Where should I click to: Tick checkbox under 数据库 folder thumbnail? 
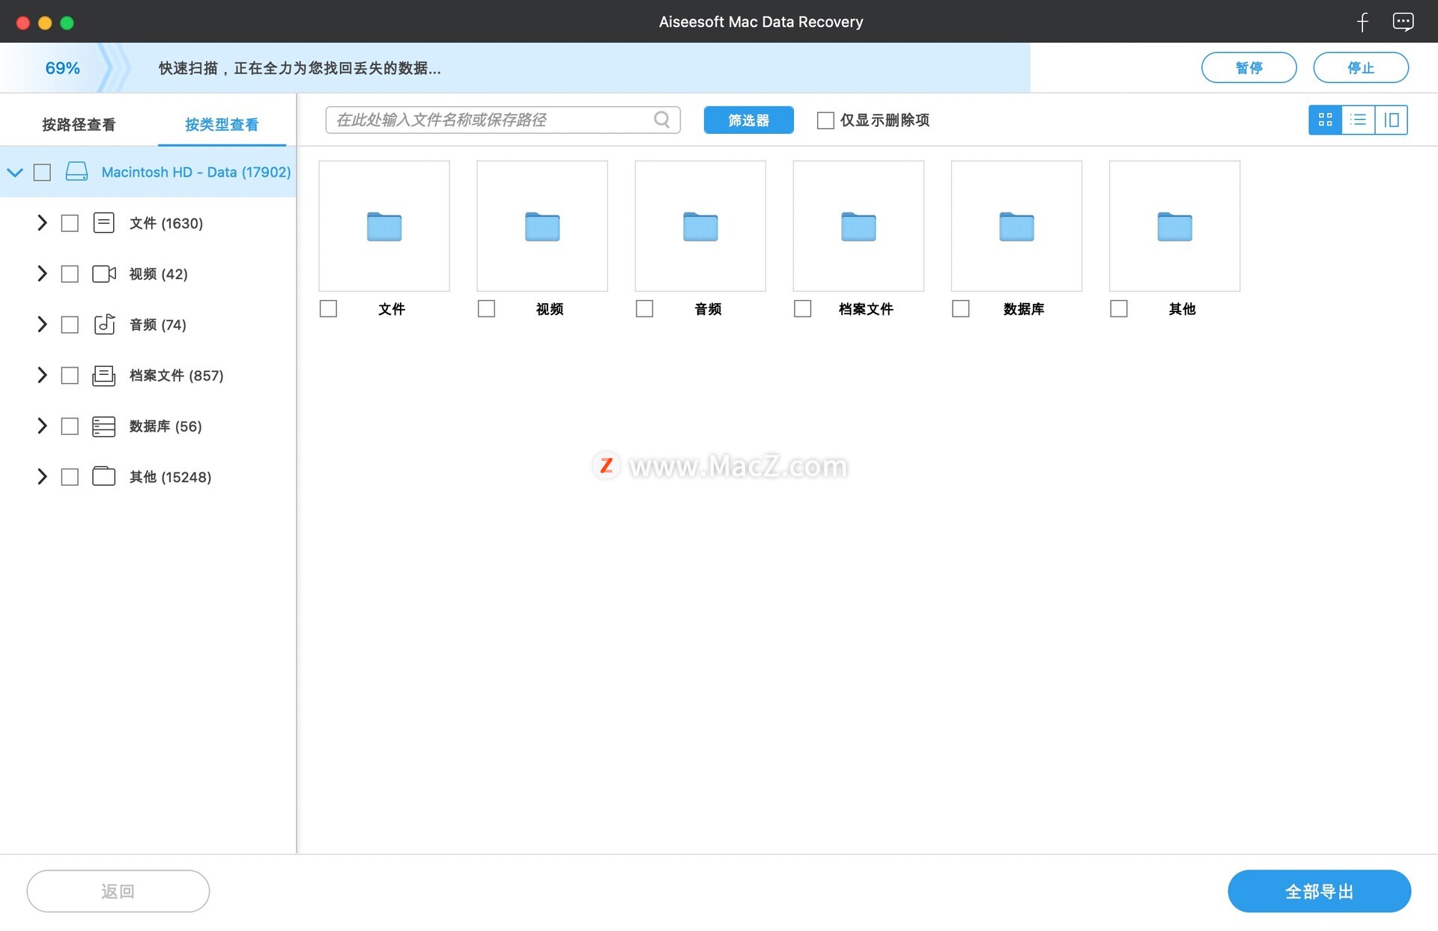[960, 308]
